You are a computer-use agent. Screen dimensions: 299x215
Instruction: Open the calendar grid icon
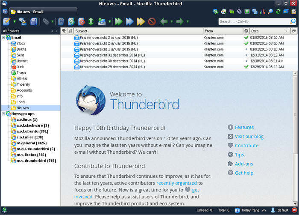[x=286, y=12]
